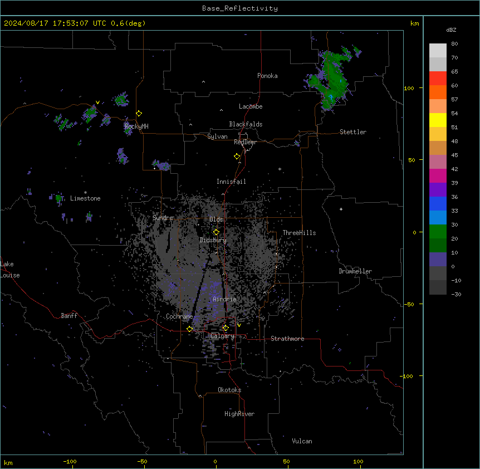The height and width of the screenshot is (469, 480).
Task: Click the Lacombe city label
Action: (251, 106)
